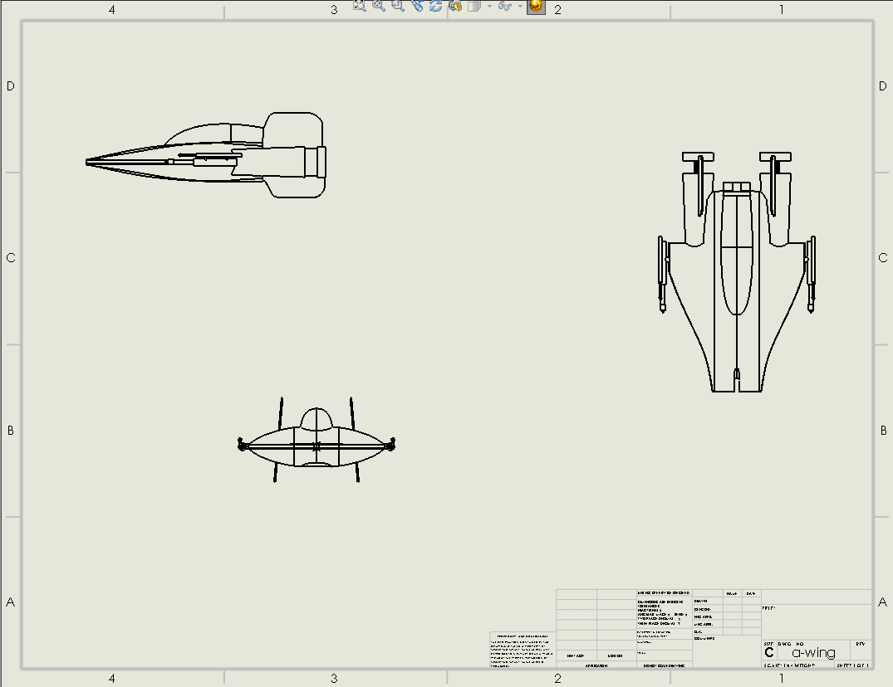Click the cube with rotation arrows icon

click(x=454, y=6)
